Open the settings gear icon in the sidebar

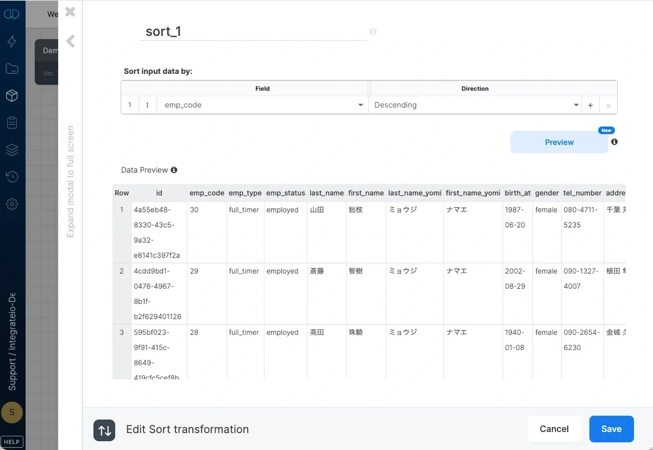tap(12, 204)
